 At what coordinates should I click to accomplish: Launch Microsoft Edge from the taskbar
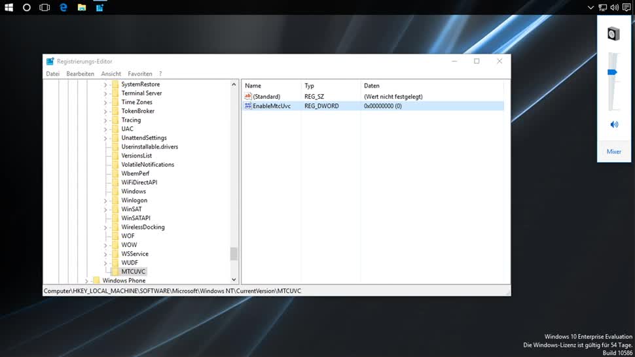click(x=63, y=7)
